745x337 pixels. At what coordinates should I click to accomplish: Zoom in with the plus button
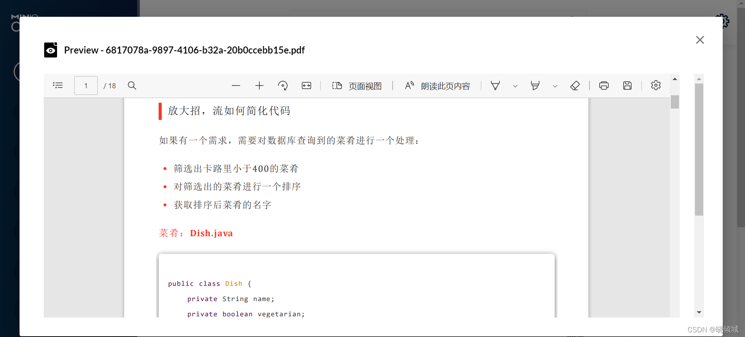point(259,86)
